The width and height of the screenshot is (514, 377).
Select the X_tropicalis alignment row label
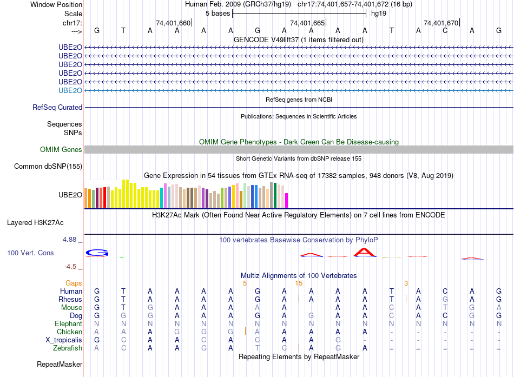click(x=64, y=340)
